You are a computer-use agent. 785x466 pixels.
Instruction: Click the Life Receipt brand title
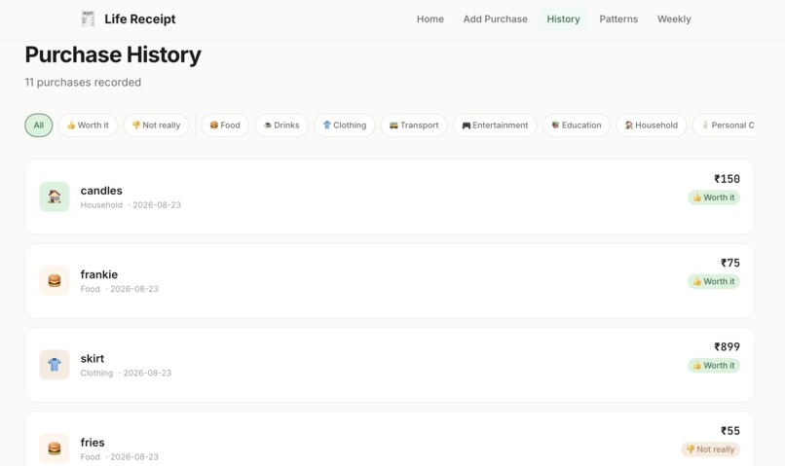(139, 19)
